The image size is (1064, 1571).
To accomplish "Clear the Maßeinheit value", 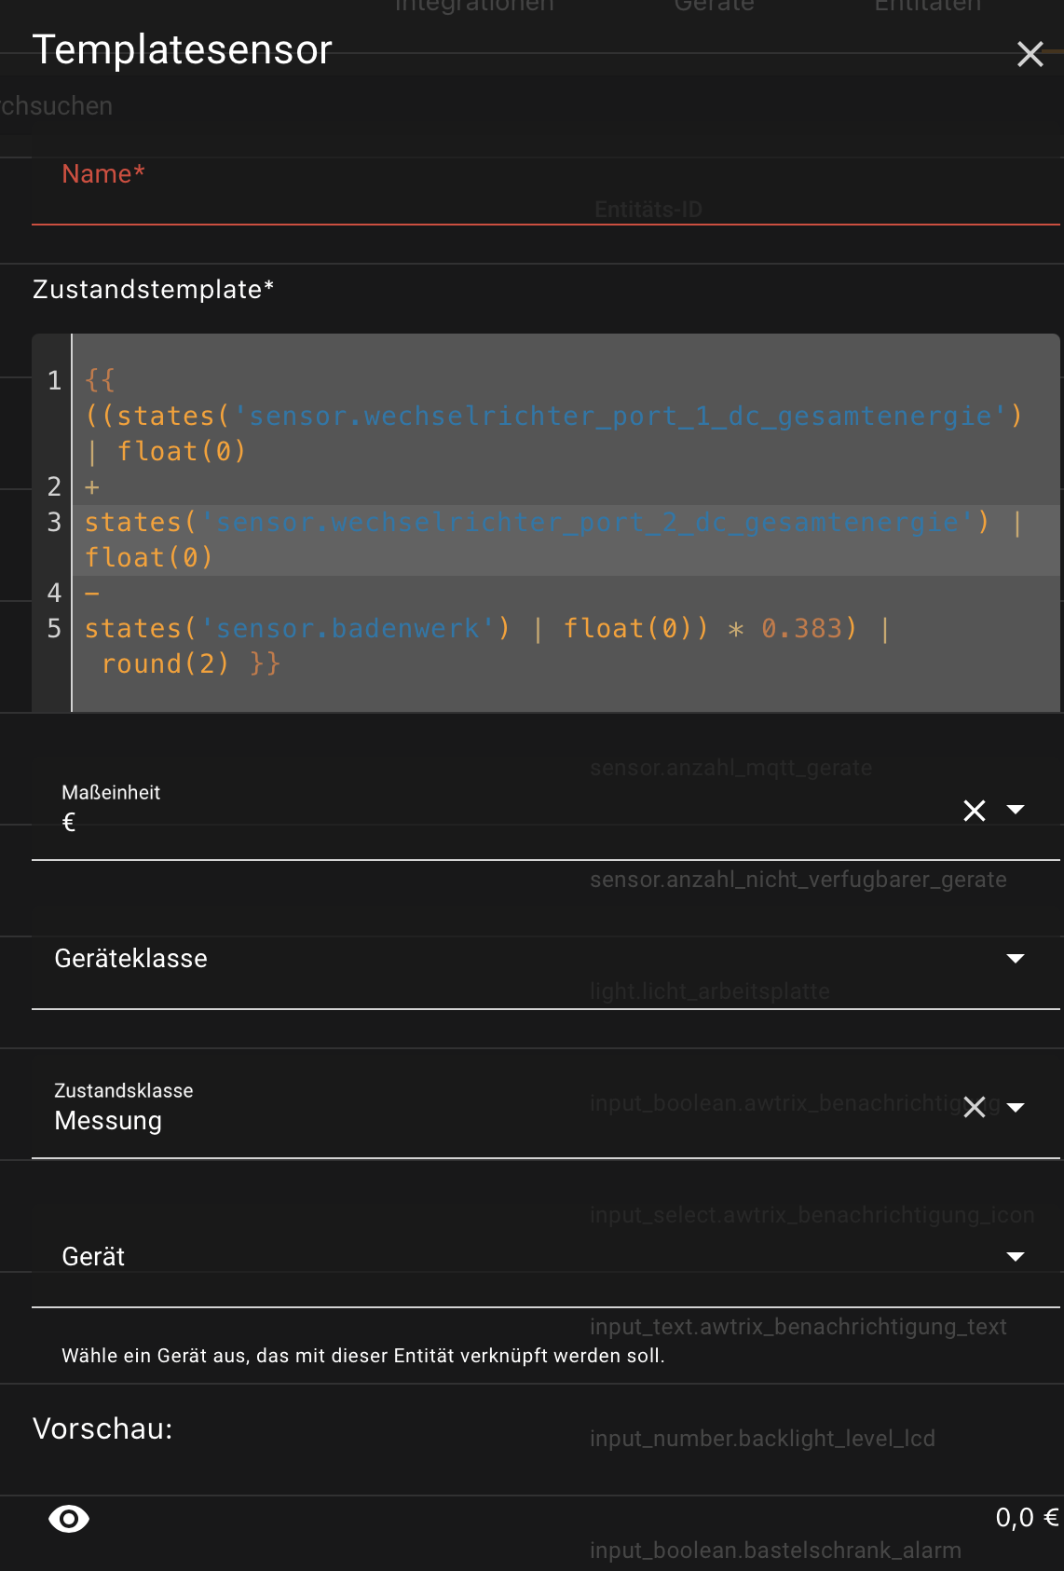I will [x=974, y=811].
